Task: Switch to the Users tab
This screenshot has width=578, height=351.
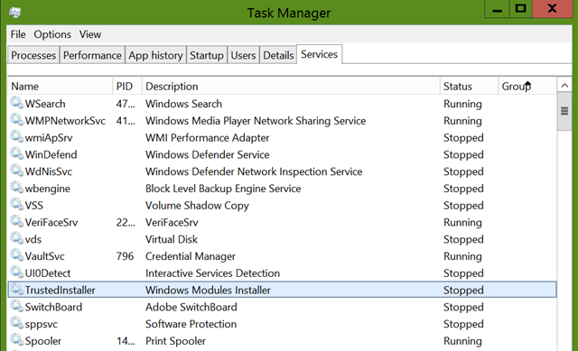Action: (243, 55)
